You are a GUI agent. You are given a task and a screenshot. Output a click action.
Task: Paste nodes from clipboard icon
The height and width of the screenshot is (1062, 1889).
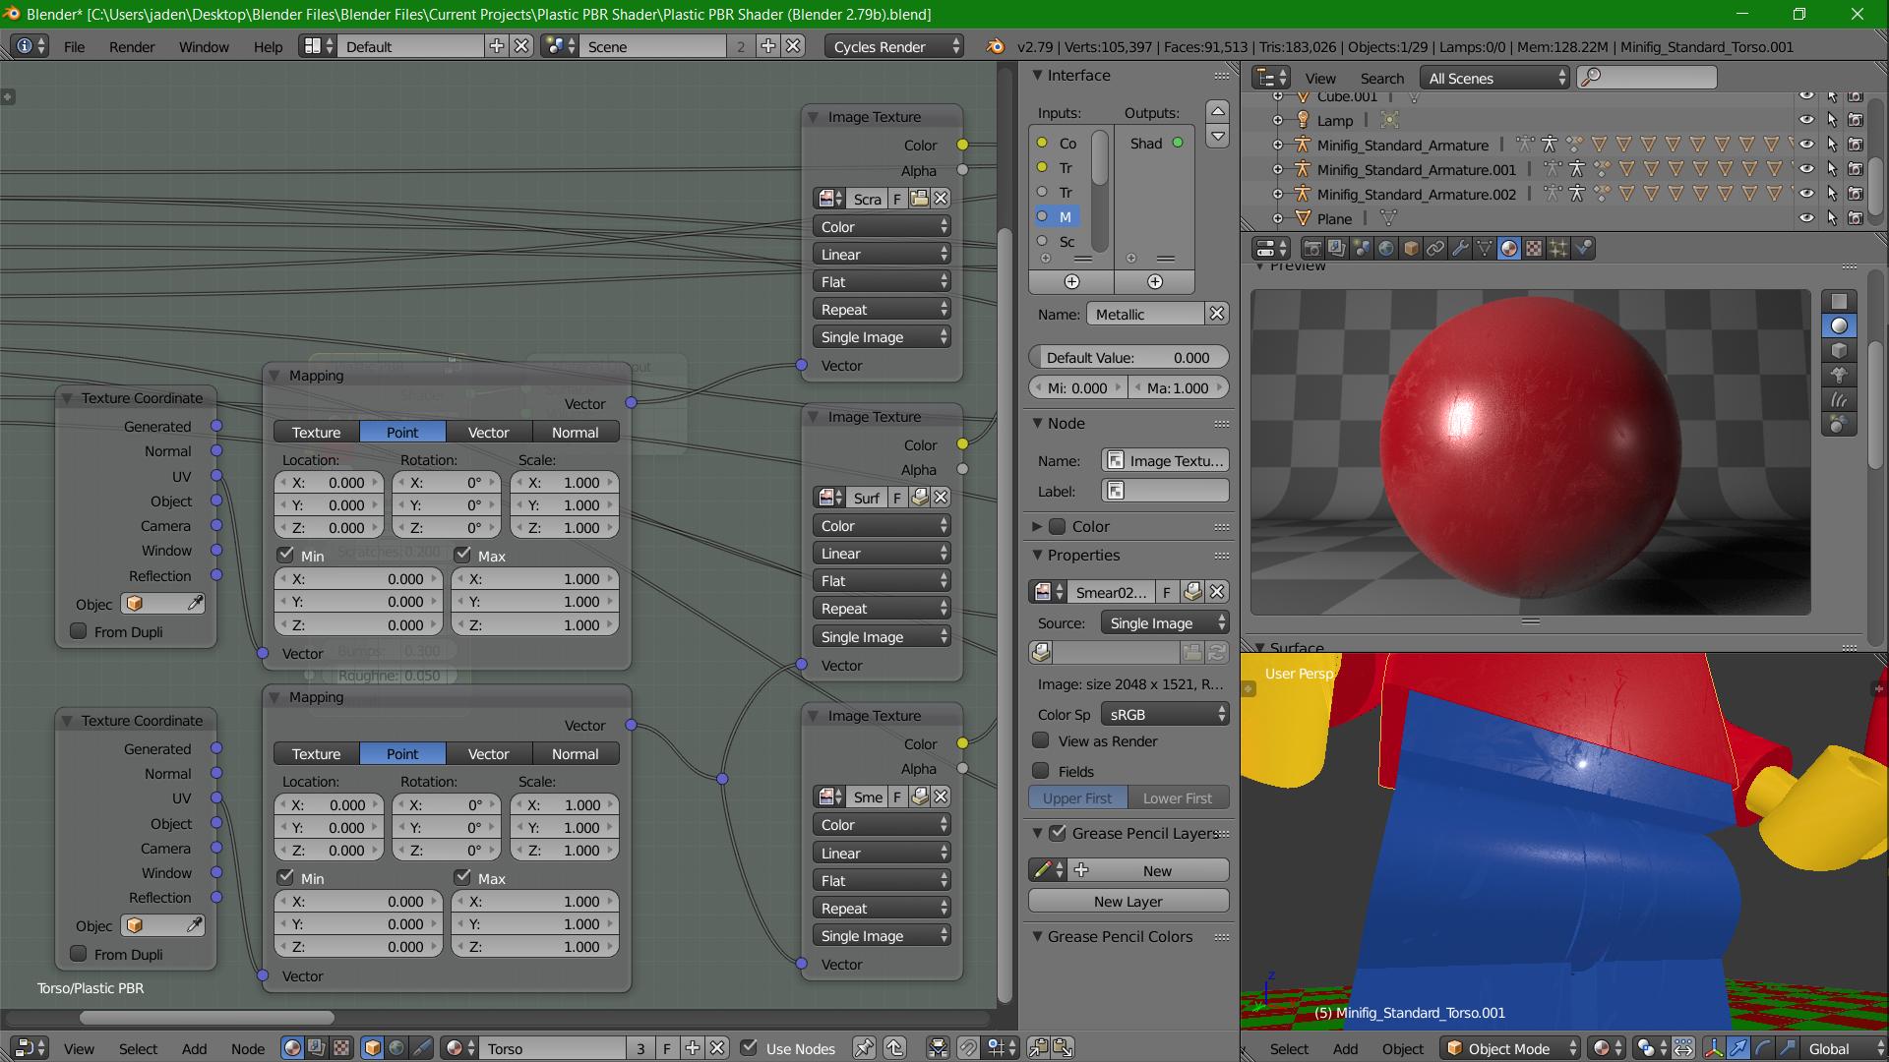(1062, 1048)
